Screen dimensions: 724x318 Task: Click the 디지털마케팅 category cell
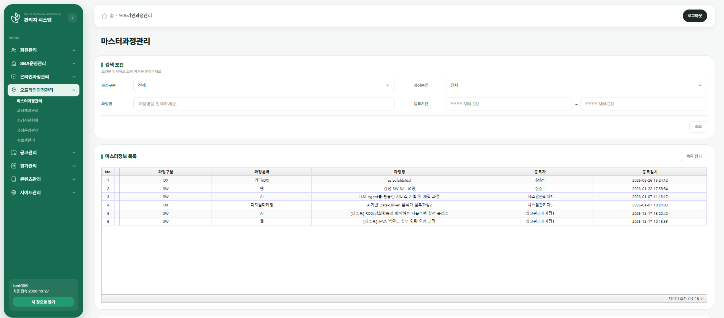[x=262, y=205]
